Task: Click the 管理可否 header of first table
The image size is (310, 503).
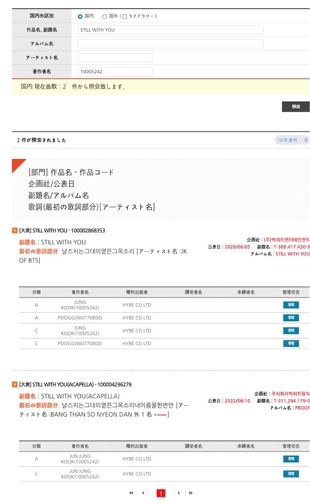Action: pyautogui.click(x=291, y=292)
